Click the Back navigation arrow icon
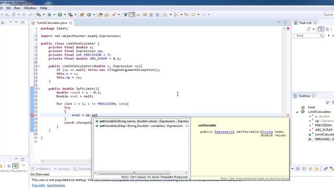Image resolution: width=334 pixels, height=188 pixels. pos(193,15)
